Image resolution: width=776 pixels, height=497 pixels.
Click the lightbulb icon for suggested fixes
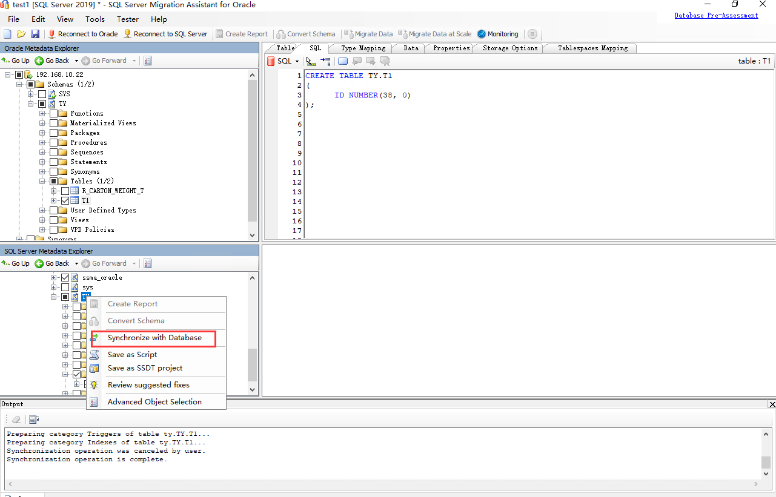(x=94, y=385)
